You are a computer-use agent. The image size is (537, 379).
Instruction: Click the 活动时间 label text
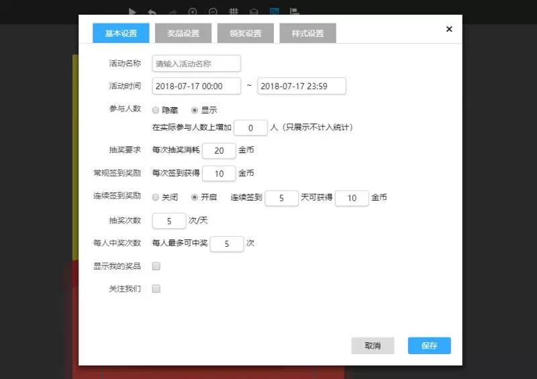coord(125,86)
